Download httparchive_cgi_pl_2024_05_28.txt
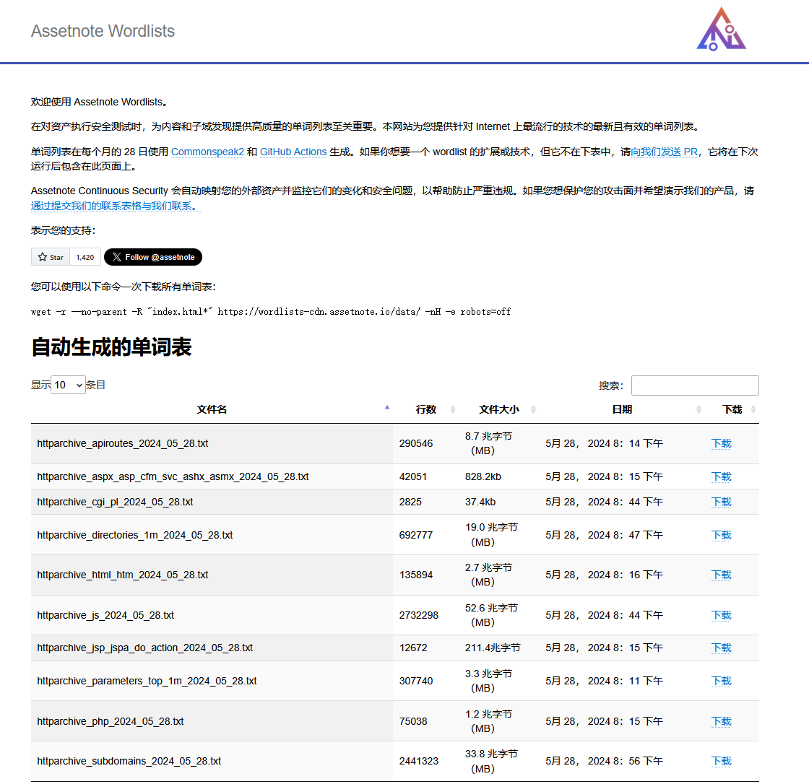This screenshot has height=784, width=809. (x=721, y=502)
